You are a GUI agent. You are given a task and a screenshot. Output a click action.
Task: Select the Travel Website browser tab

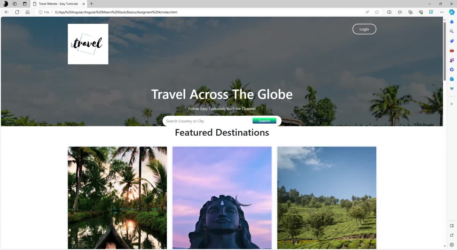click(58, 4)
